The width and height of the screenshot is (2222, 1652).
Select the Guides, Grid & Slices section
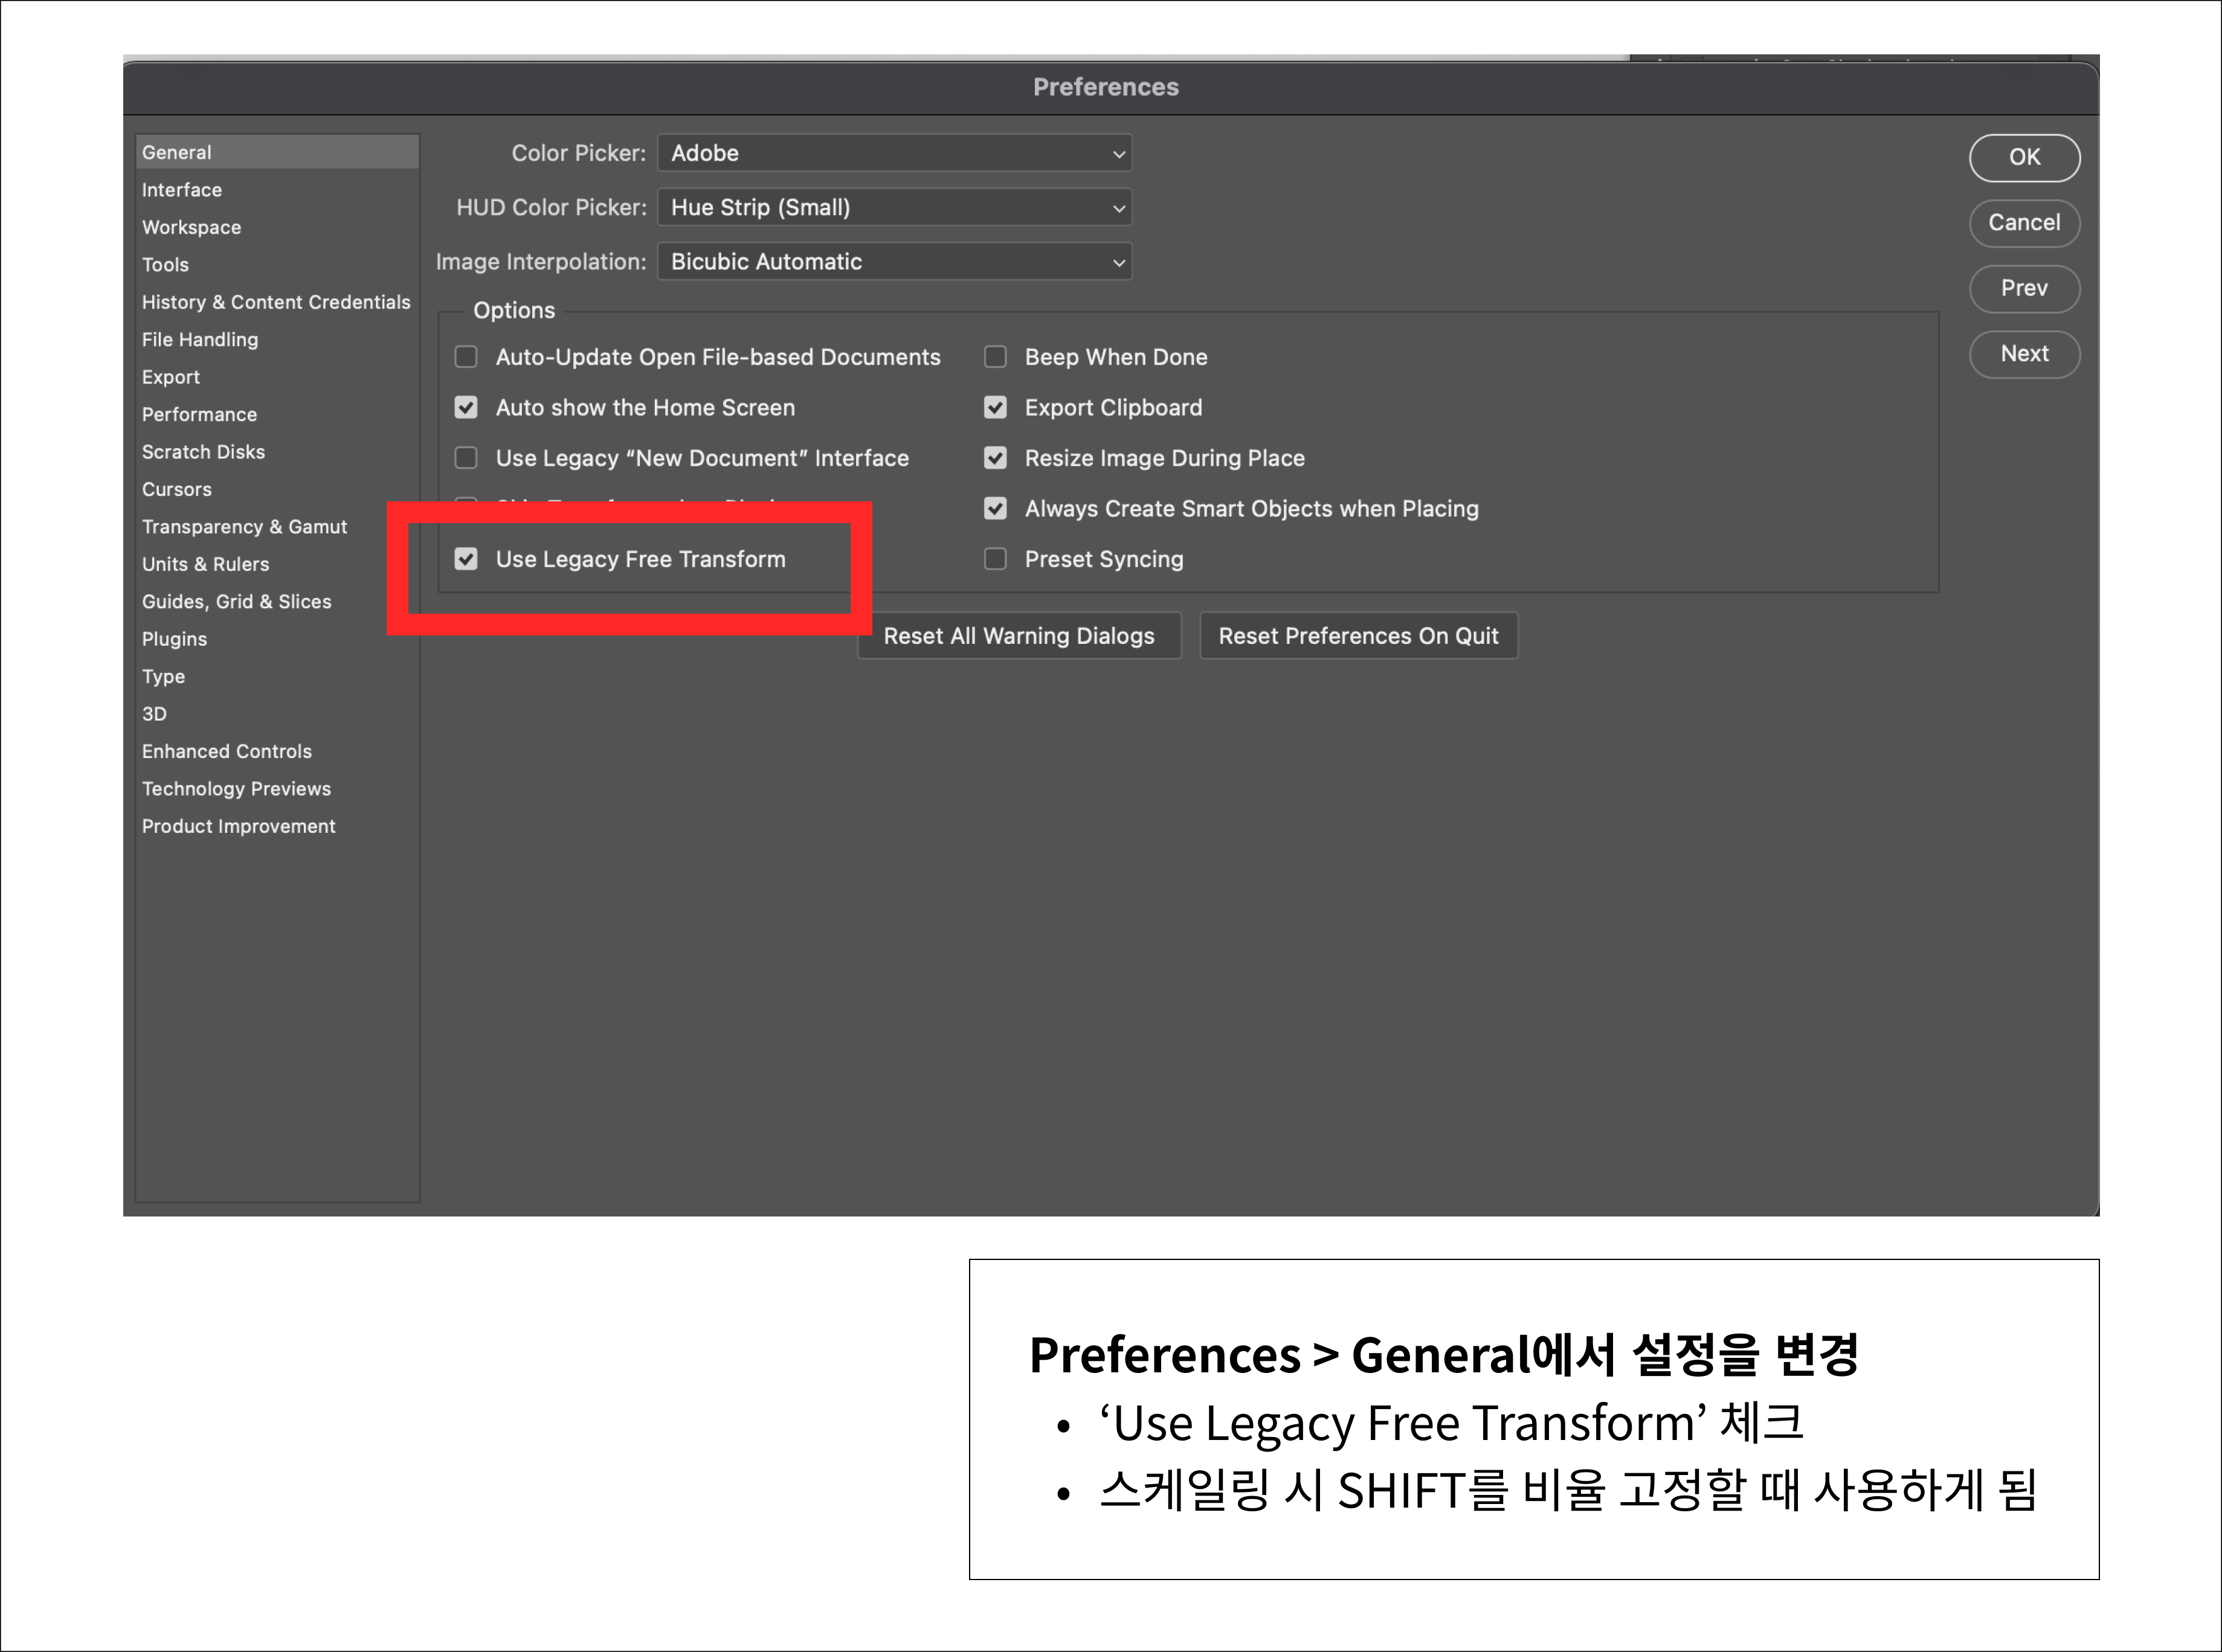(x=236, y=601)
